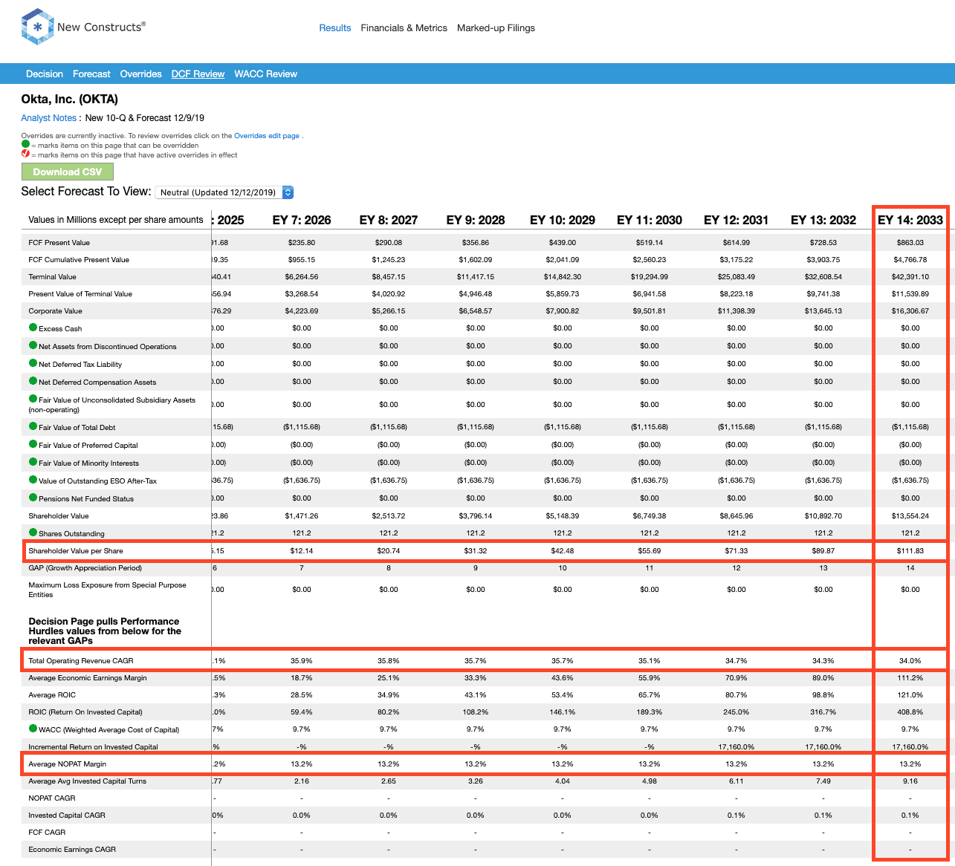Click override dot for WACC row
Image resolution: width=955 pixels, height=866 pixels.
point(33,729)
